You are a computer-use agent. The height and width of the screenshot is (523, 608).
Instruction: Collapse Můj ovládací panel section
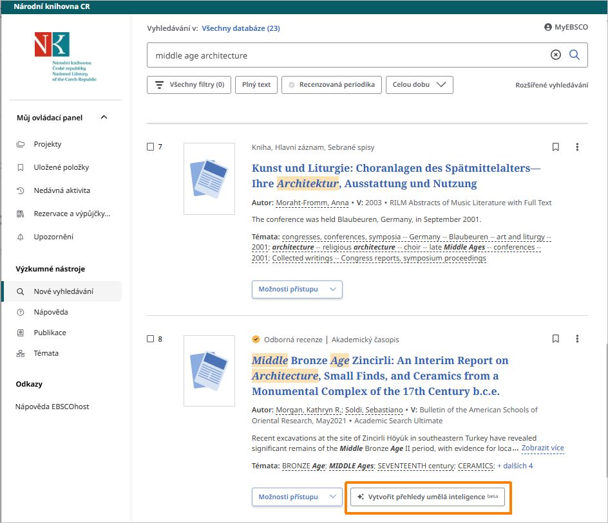coord(104,117)
